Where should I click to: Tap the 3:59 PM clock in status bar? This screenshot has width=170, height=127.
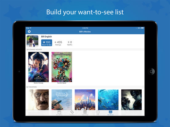point(85,28)
